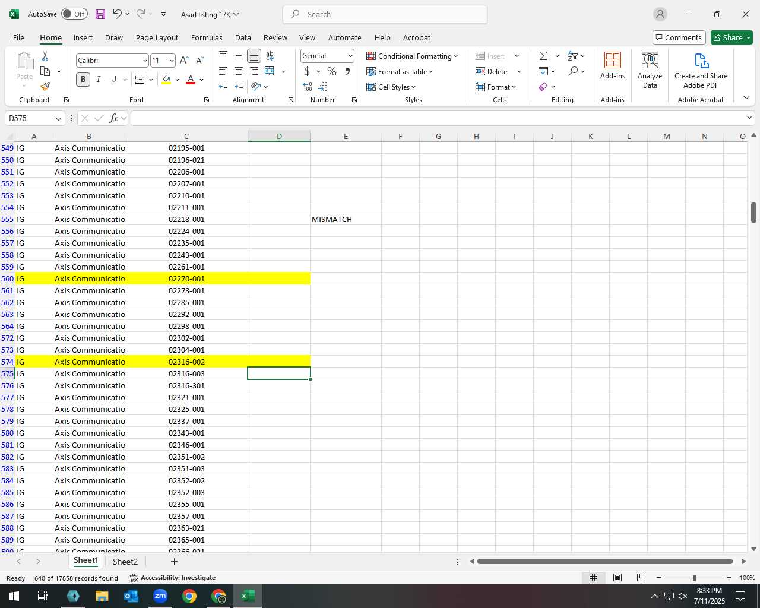
Task: Select the Format Painter brush
Action: 45,87
